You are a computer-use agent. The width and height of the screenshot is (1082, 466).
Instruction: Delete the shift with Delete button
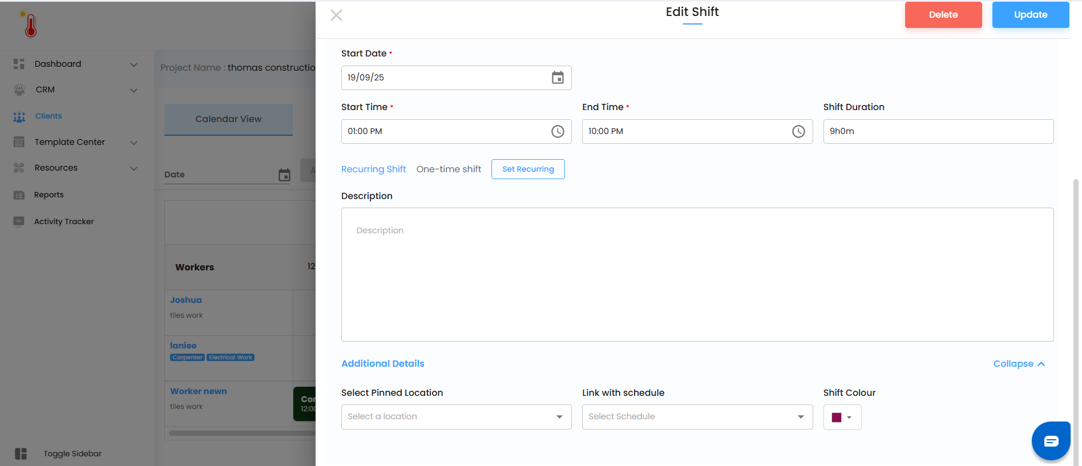click(943, 15)
